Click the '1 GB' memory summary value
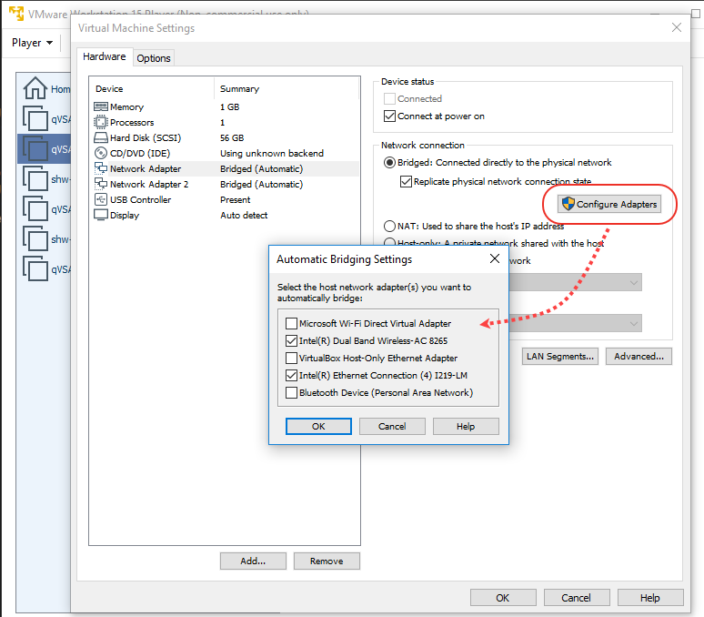This screenshot has width=704, height=617. pyautogui.click(x=229, y=107)
